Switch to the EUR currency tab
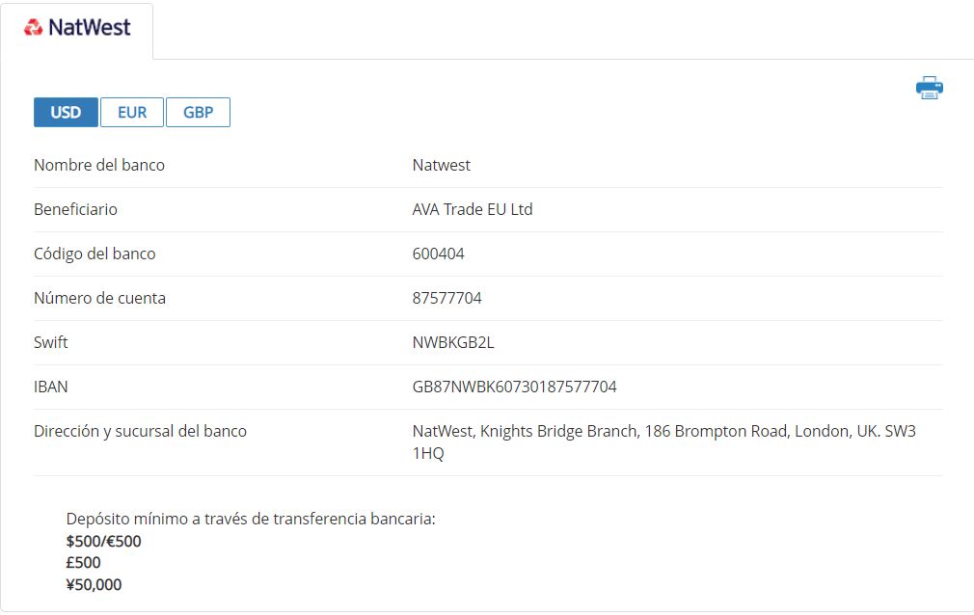This screenshot has width=974, height=615. pos(132,113)
